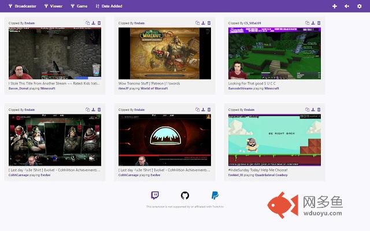Open broadcaster itmeJP link
Screen dimensions: 370x231
[x=123, y=88]
